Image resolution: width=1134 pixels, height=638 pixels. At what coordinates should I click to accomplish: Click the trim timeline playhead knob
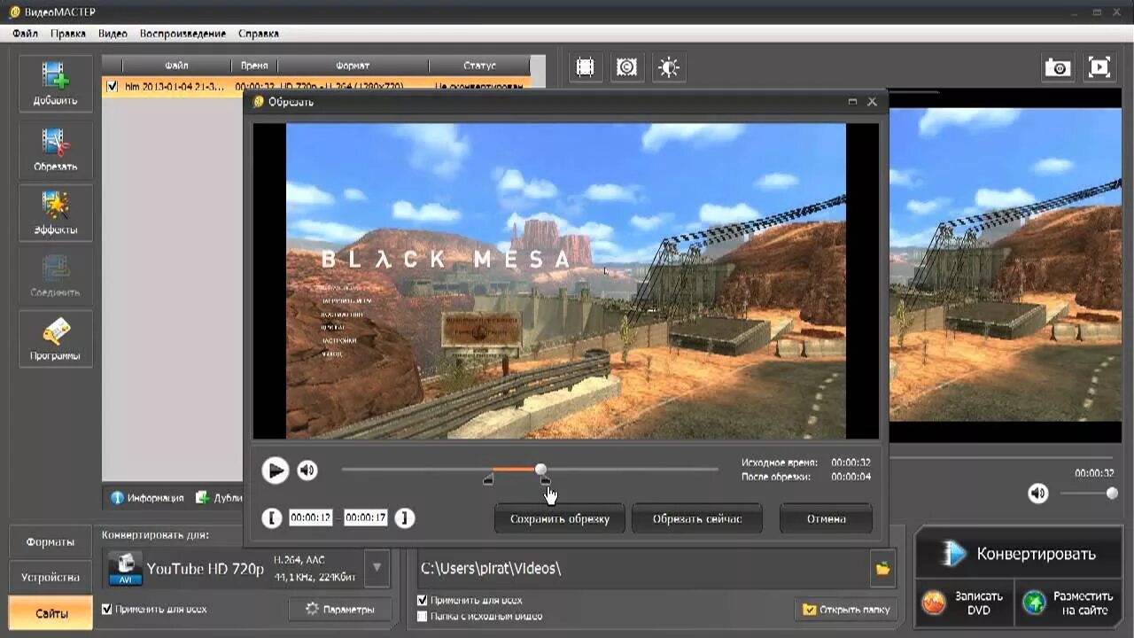[x=540, y=469]
